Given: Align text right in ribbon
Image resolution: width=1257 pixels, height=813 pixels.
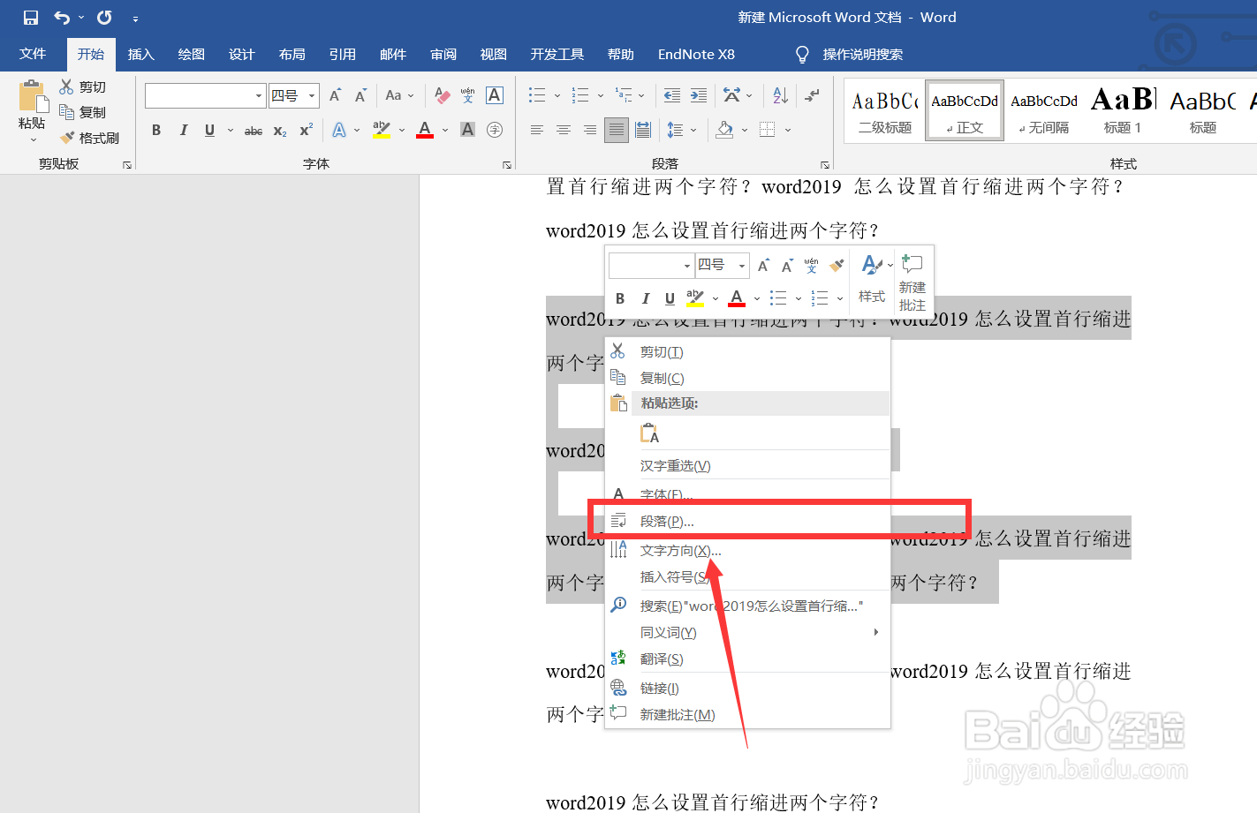Looking at the screenshot, I should (589, 131).
